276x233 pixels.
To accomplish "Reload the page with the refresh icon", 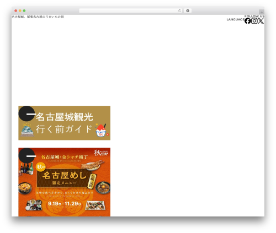I will pos(179,11).
